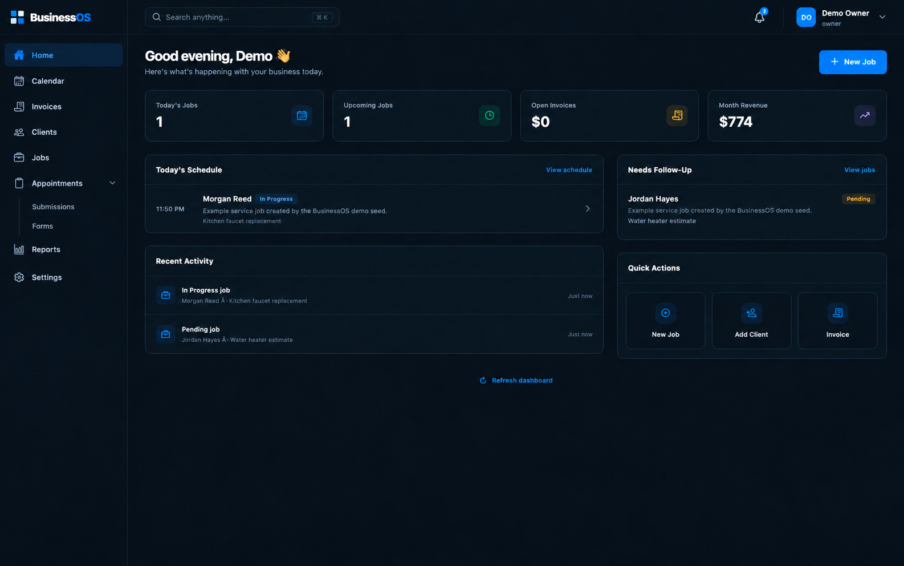Click the clock icon on Upcoming Jobs card
904x566 pixels.
(x=489, y=115)
